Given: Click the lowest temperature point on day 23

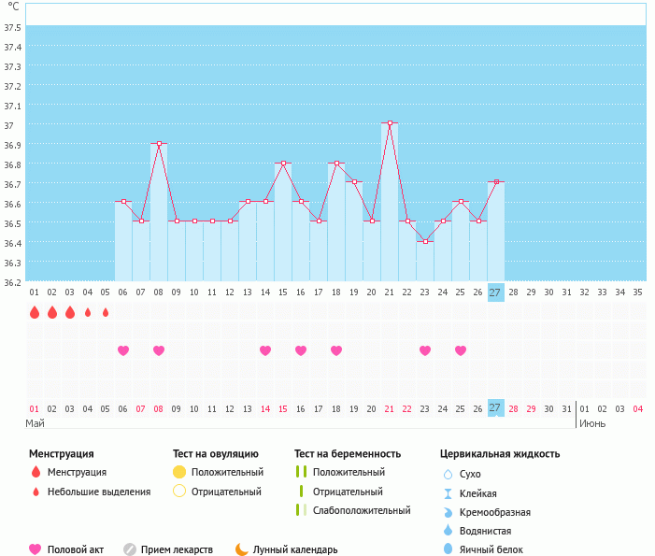Looking at the screenshot, I should pos(425,241).
